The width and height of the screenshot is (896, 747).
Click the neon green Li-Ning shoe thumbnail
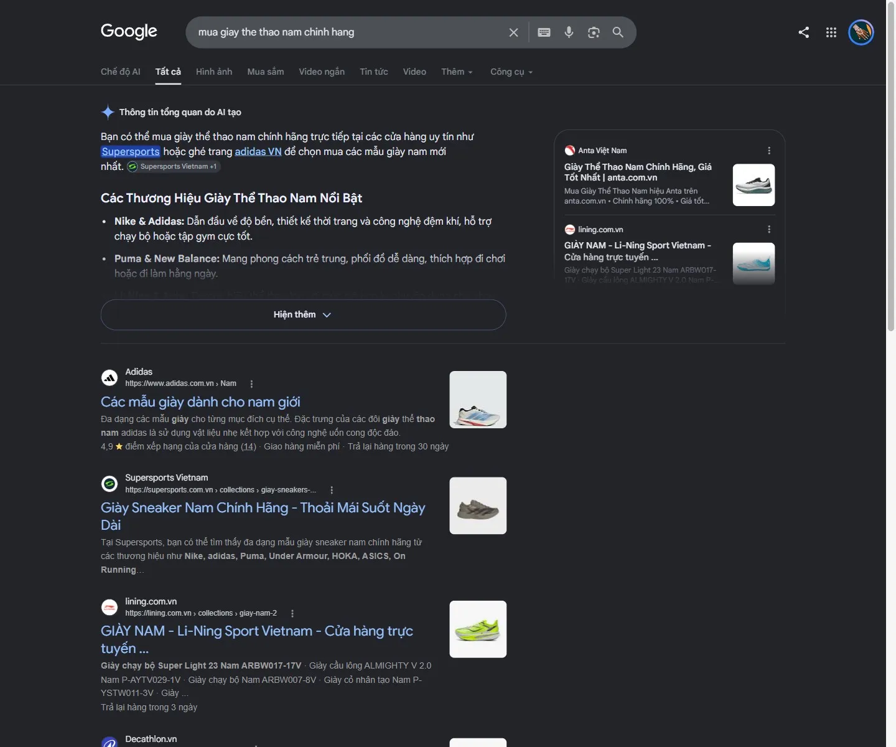478,629
